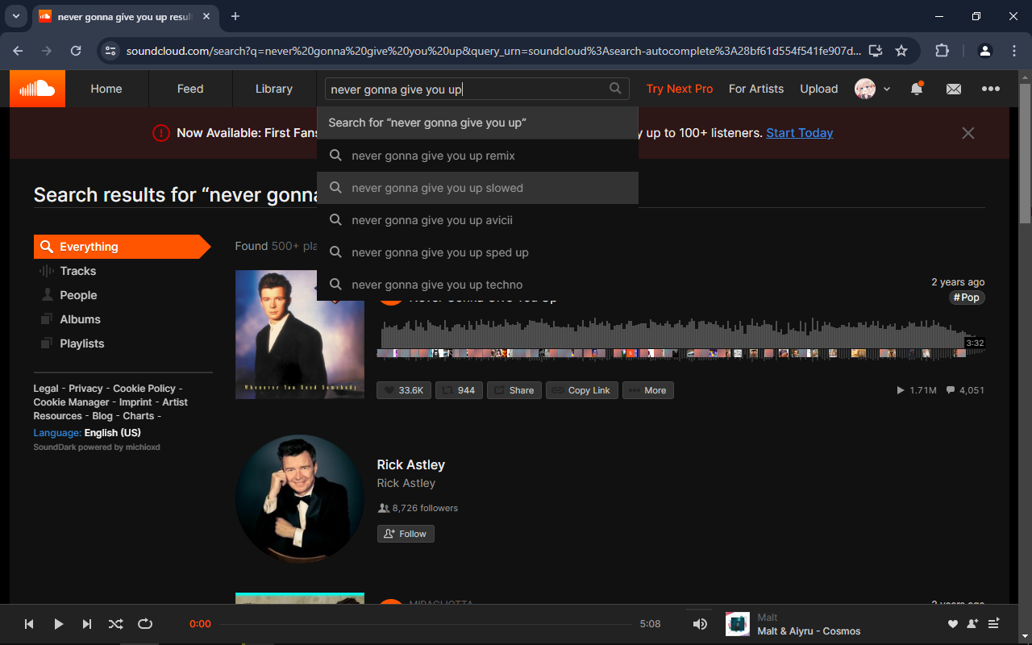Image resolution: width=1032 pixels, height=645 pixels.
Task: Filter search results by Tracks
Action: [x=77, y=271]
